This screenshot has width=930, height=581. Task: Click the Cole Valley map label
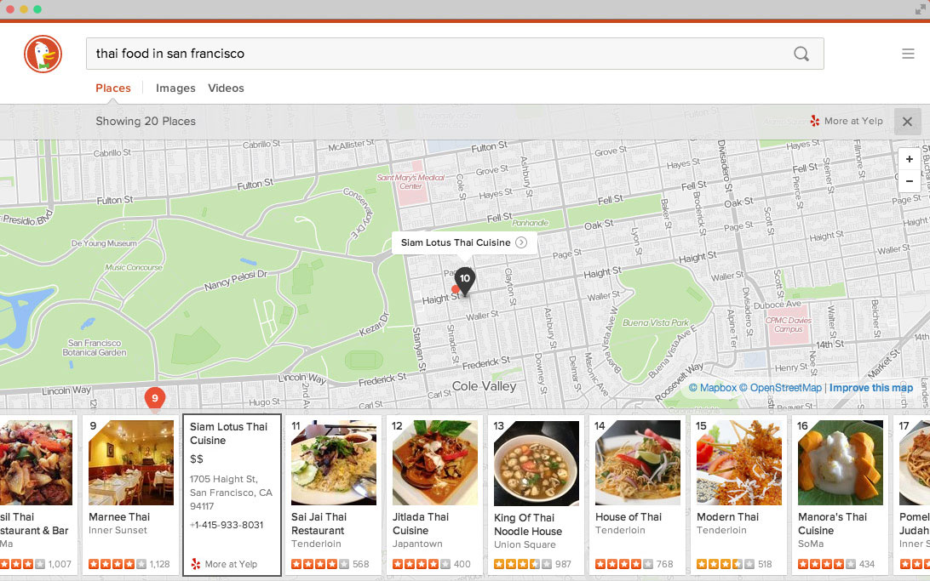pyautogui.click(x=484, y=386)
